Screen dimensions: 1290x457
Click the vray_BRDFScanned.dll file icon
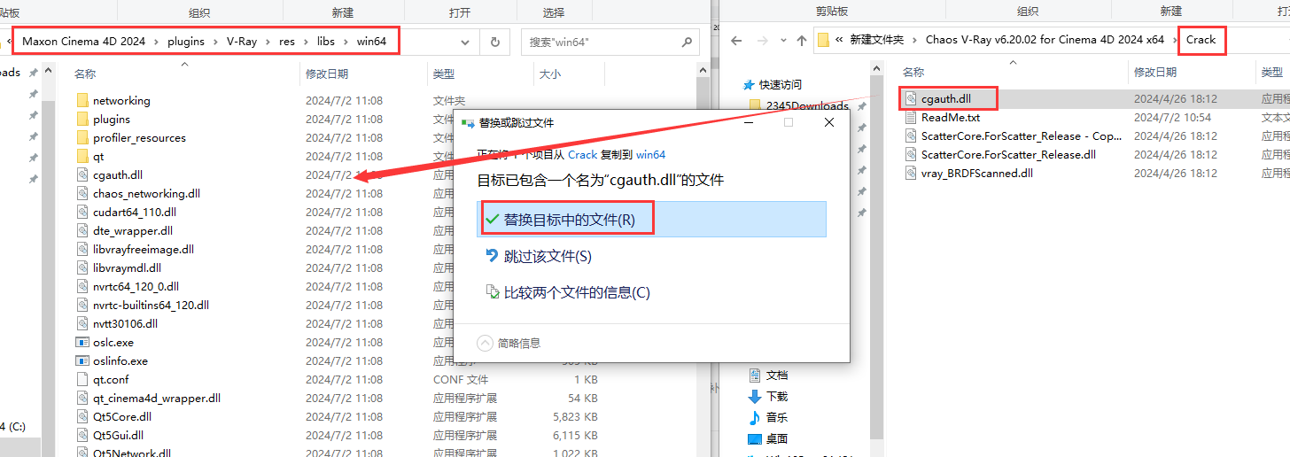click(910, 174)
